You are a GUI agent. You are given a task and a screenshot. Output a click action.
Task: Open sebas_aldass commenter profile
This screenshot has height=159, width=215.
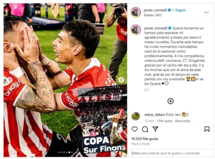[x=155, y=115]
